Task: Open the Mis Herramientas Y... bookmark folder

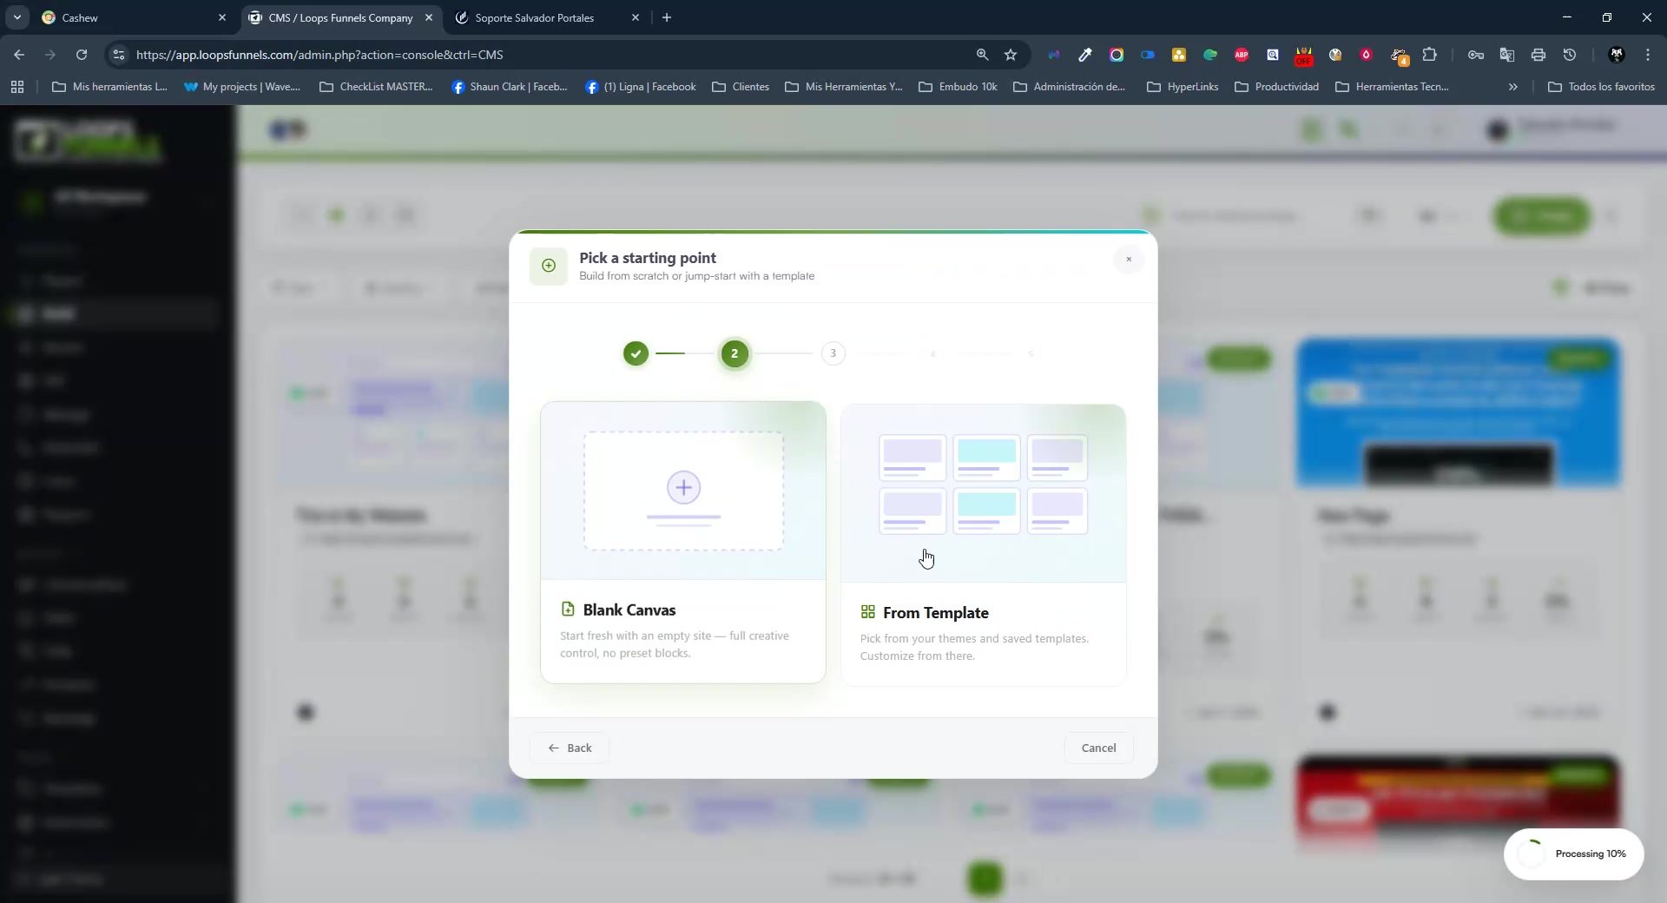Action: [x=844, y=87]
